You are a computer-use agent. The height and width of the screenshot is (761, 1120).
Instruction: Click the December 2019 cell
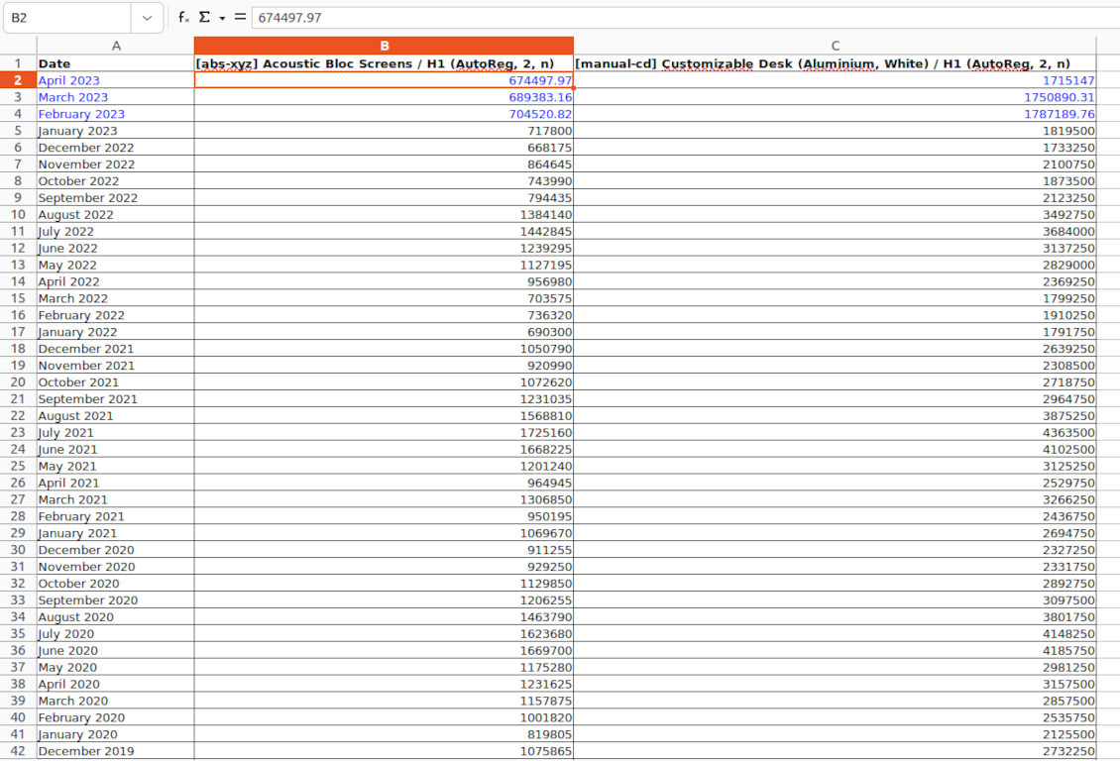116,750
